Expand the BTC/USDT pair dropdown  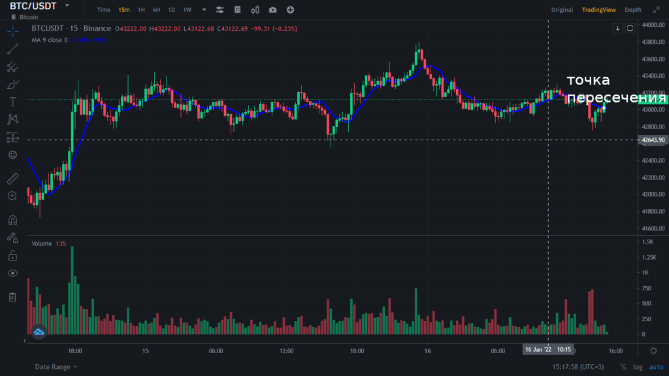(63, 7)
